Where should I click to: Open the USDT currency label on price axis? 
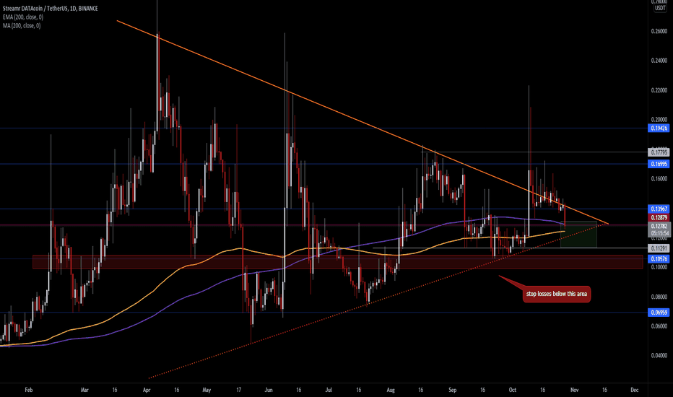(x=660, y=8)
